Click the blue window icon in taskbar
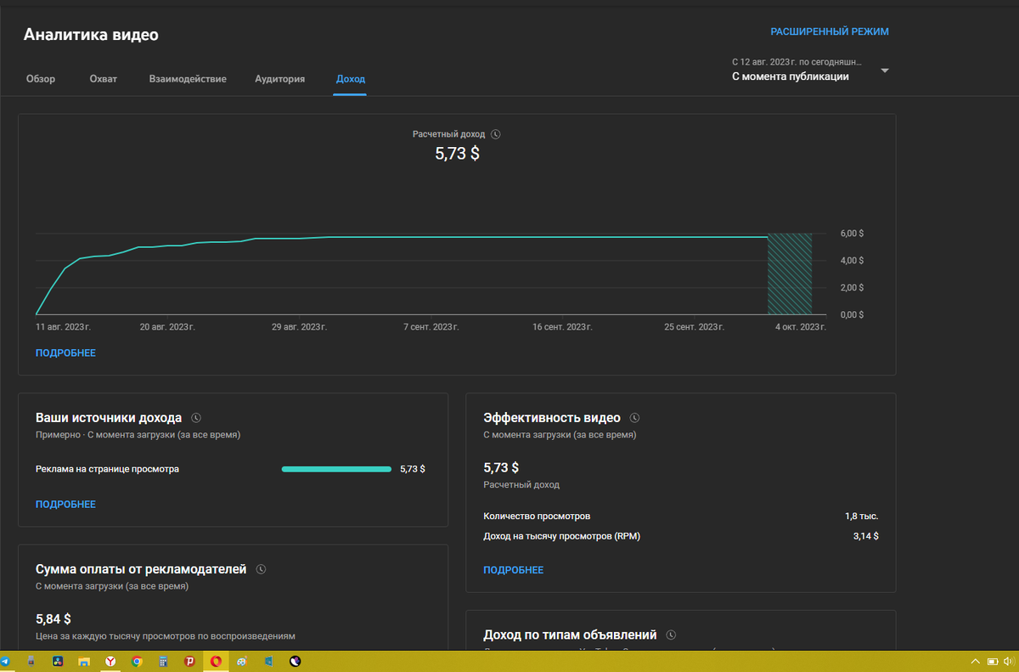Screen dimensions: 1019x672 pyautogui.click(x=268, y=661)
